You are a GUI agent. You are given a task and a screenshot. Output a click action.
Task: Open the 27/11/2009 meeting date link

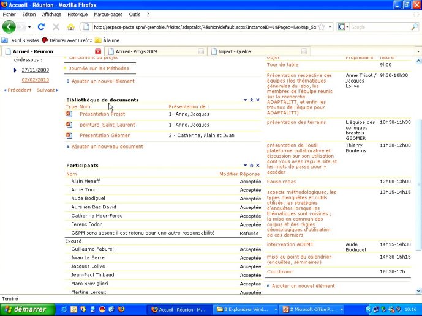coord(36,70)
